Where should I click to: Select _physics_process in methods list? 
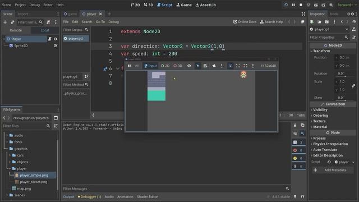(75, 94)
